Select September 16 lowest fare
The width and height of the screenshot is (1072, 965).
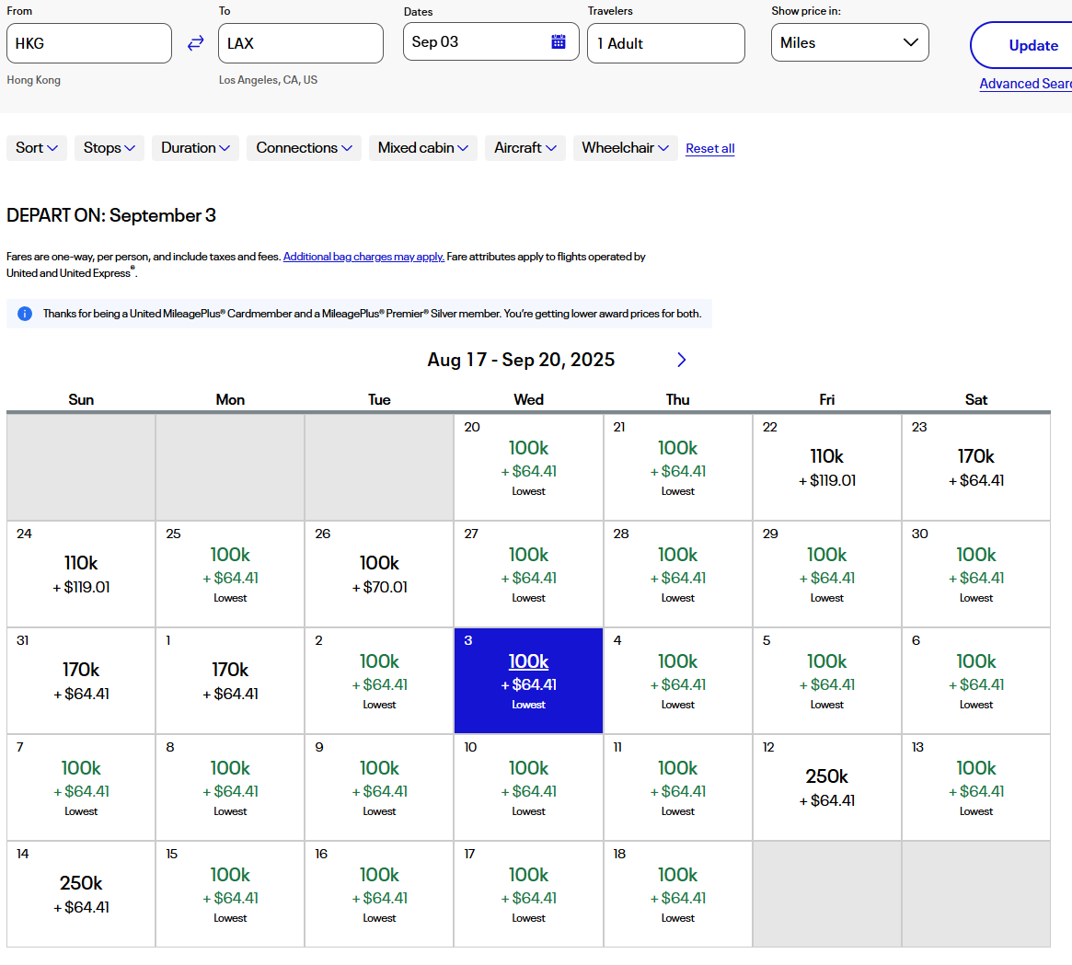(379, 894)
